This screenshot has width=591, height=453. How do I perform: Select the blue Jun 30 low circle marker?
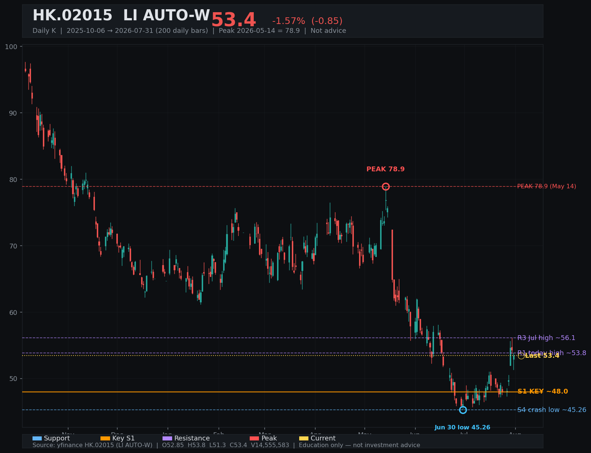(x=463, y=410)
